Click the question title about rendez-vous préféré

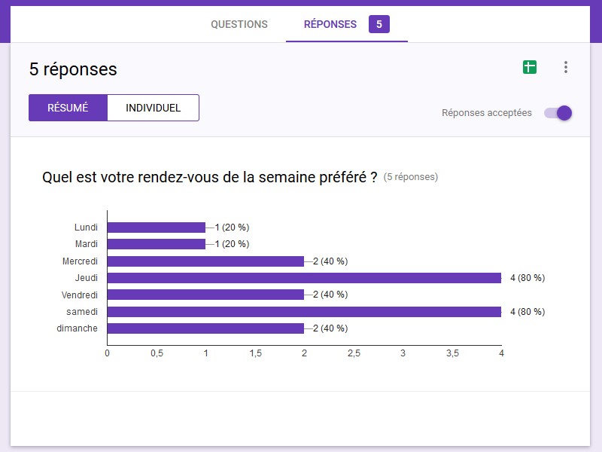coord(209,178)
